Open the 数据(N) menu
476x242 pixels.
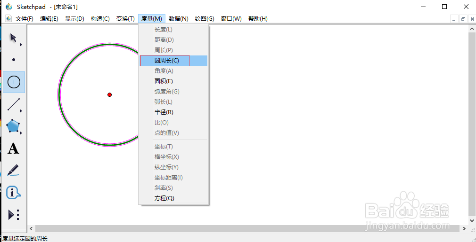[x=179, y=19]
